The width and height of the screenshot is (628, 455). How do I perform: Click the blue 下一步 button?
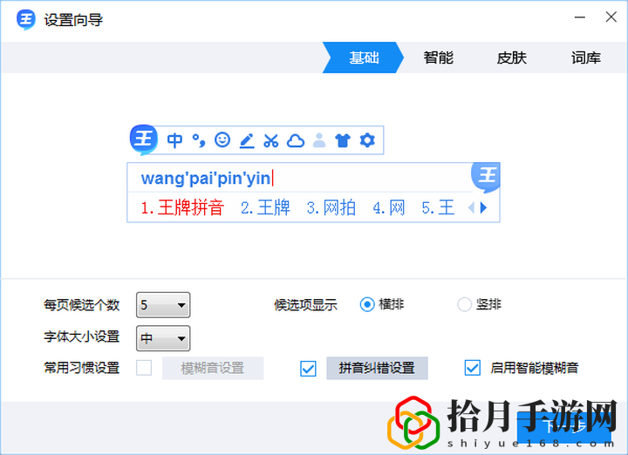coord(563,427)
